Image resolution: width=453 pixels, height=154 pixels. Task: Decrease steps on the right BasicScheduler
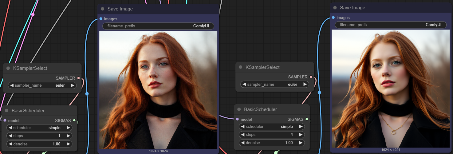point(243,135)
